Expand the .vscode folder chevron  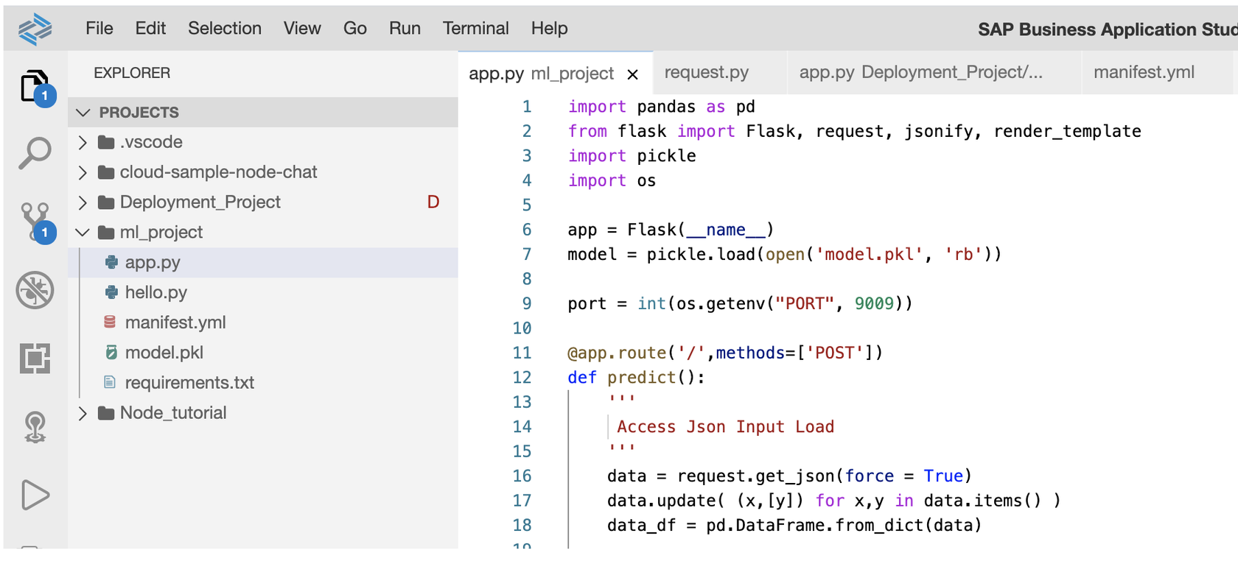pyautogui.click(x=83, y=142)
